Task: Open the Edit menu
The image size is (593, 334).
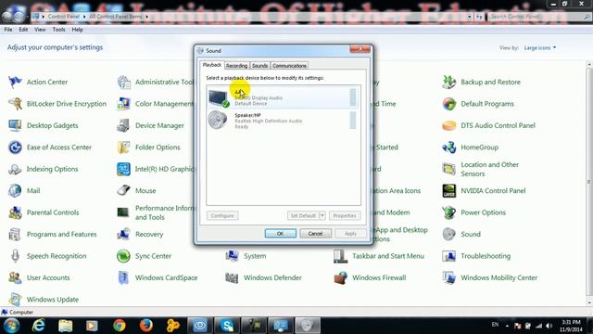Action: (23, 30)
